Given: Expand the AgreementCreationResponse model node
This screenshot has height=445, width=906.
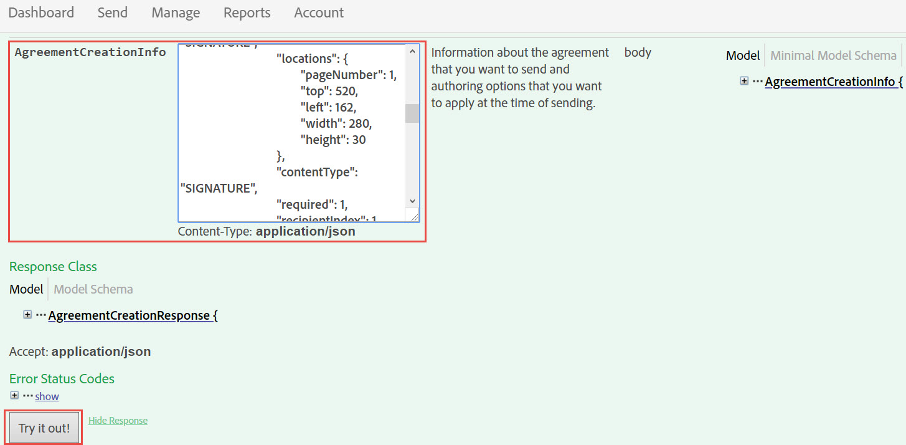Looking at the screenshot, I should pos(27,314).
